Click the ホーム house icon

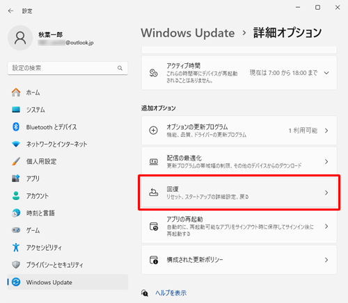(x=16, y=92)
